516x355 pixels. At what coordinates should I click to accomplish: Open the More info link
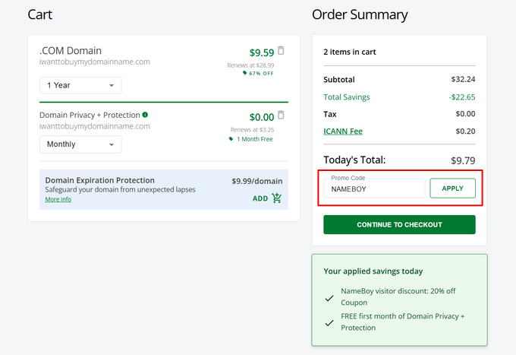(58, 199)
